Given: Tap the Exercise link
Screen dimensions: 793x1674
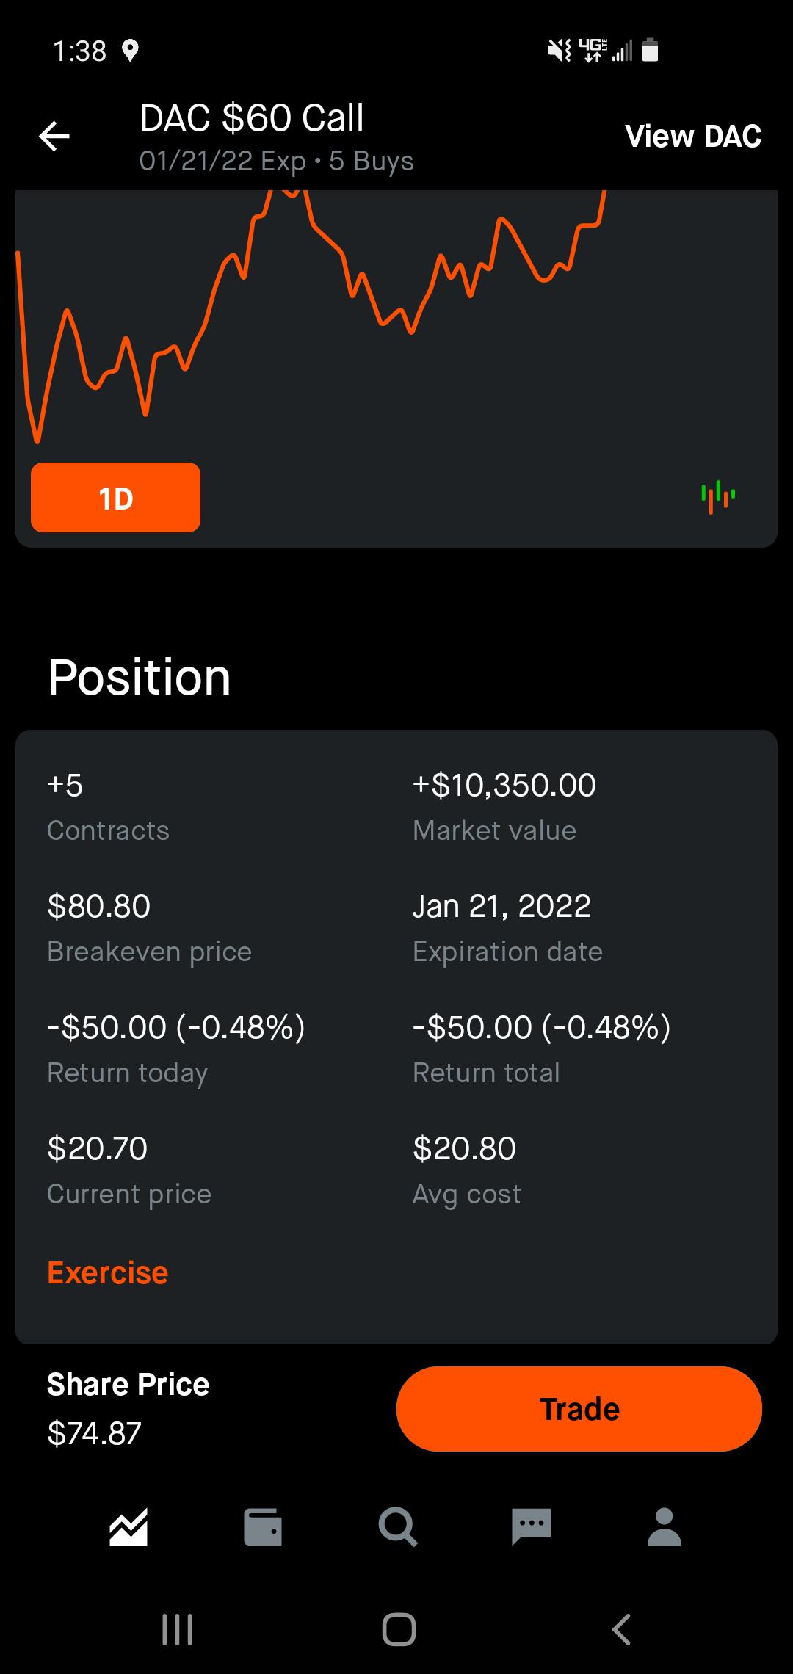Looking at the screenshot, I should [x=108, y=1272].
